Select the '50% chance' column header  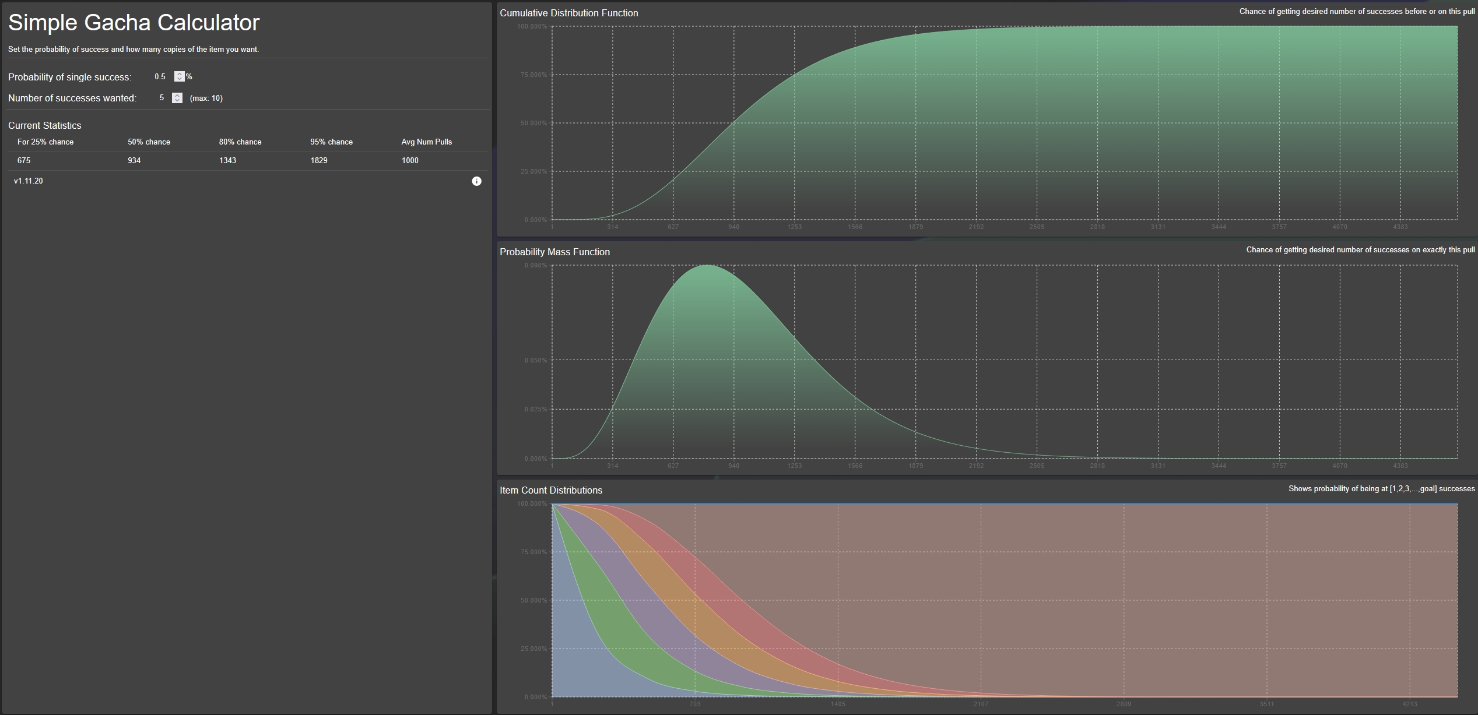(149, 142)
